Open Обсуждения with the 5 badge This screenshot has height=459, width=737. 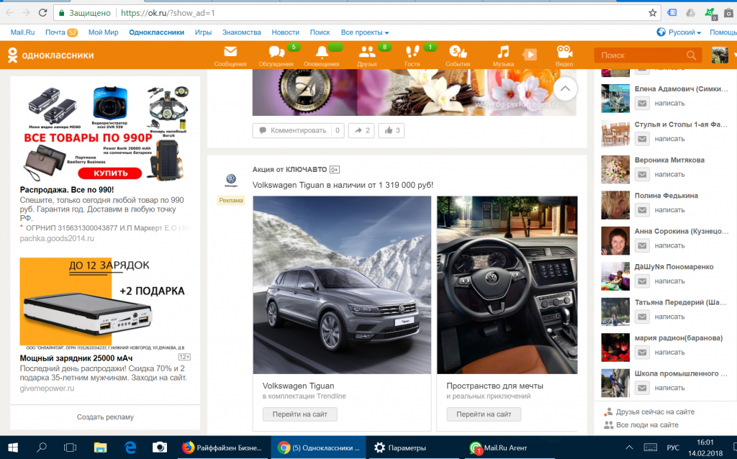pyautogui.click(x=276, y=56)
